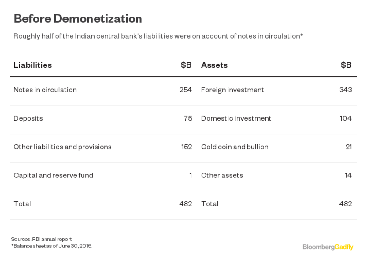Image resolution: width=367 pixels, height=264 pixels.
Task: Click the 104 domestic investment value
Action: coord(346,118)
